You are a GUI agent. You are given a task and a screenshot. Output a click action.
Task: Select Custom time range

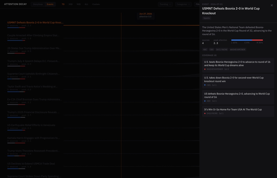[96, 4]
